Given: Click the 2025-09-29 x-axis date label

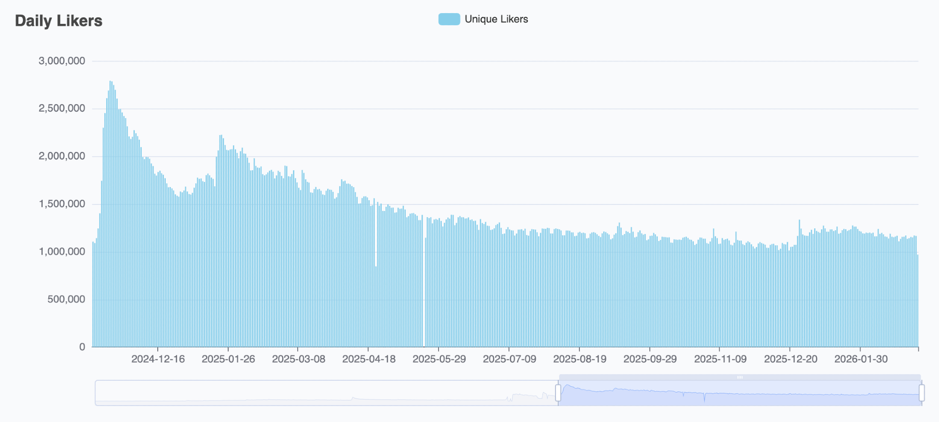Looking at the screenshot, I should (x=650, y=359).
